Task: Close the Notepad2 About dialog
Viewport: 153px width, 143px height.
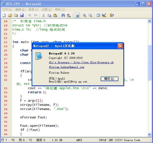Action: click(x=120, y=46)
